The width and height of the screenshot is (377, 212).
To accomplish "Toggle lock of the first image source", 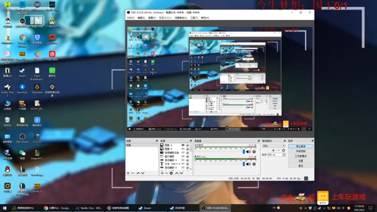I will (x=187, y=145).
